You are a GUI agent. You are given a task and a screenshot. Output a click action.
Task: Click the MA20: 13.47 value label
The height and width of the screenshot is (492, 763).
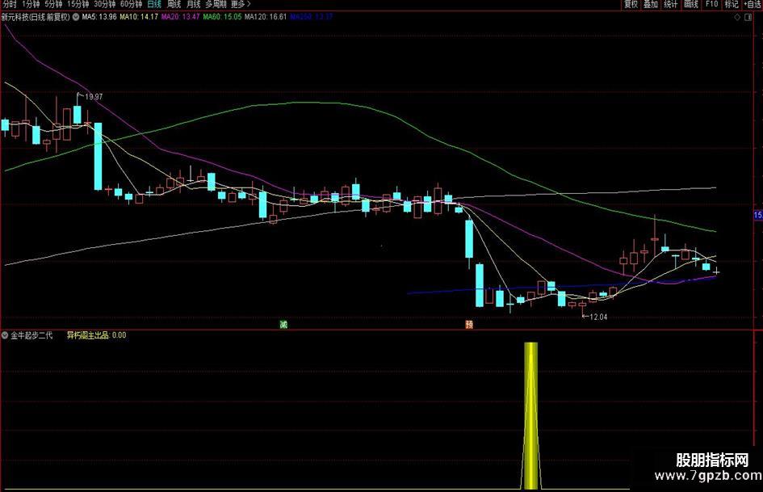pos(181,17)
